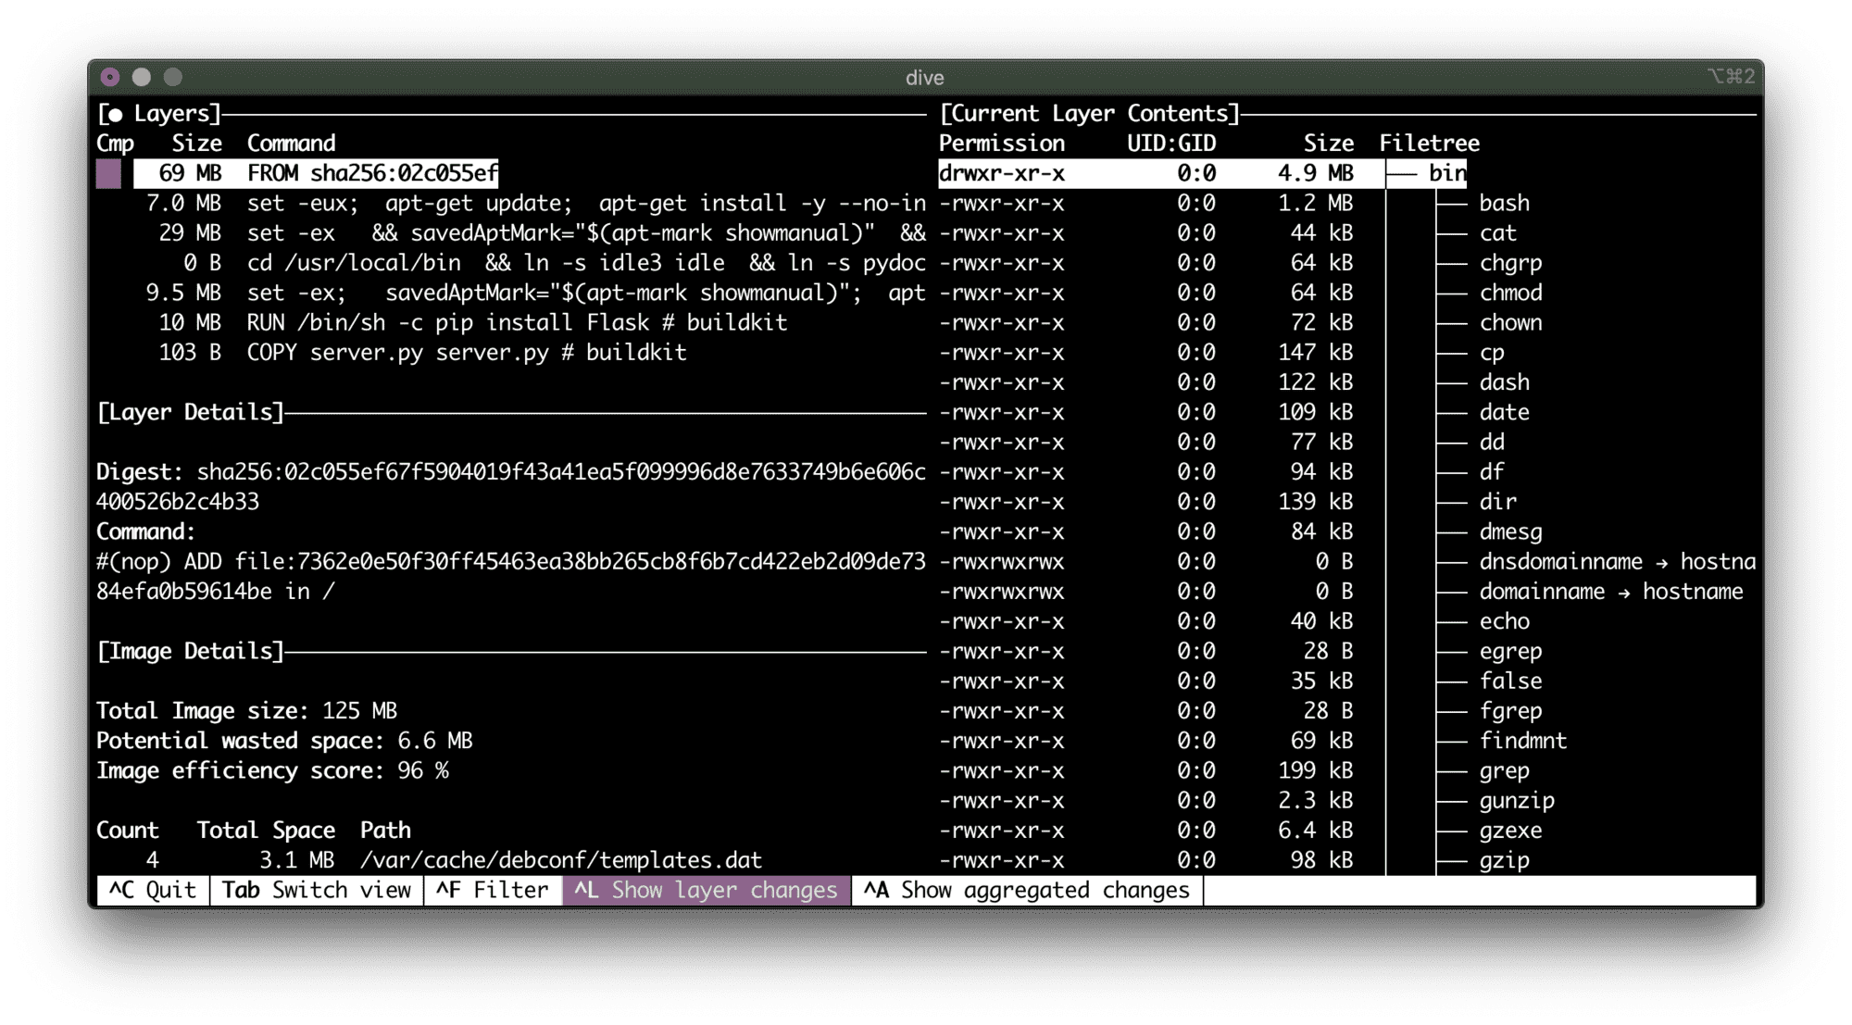Viewport: 1852px width, 1025px height.
Task: Toggle ^A Show aggregated changes
Action: point(1026,890)
